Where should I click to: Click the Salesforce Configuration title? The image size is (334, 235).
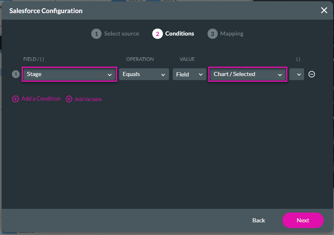pos(46,11)
